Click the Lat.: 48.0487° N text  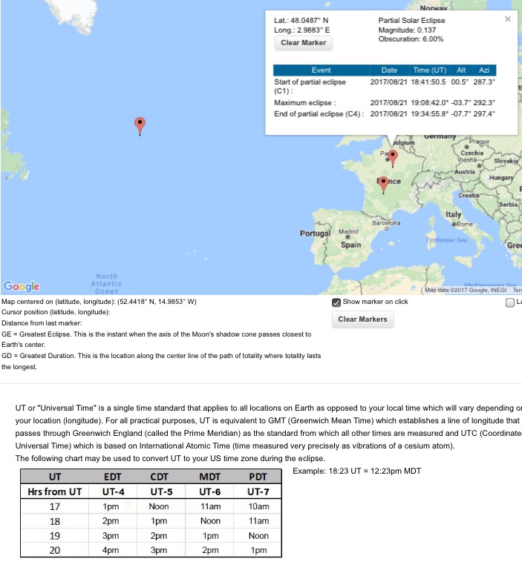(301, 21)
